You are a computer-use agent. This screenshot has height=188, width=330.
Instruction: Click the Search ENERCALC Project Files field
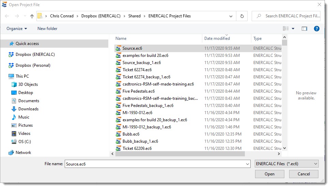292,16
